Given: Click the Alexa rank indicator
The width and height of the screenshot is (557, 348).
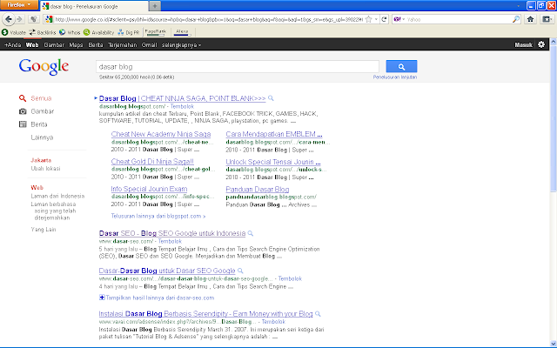Looking at the screenshot, I should pyautogui.click(x=182, y=32).
